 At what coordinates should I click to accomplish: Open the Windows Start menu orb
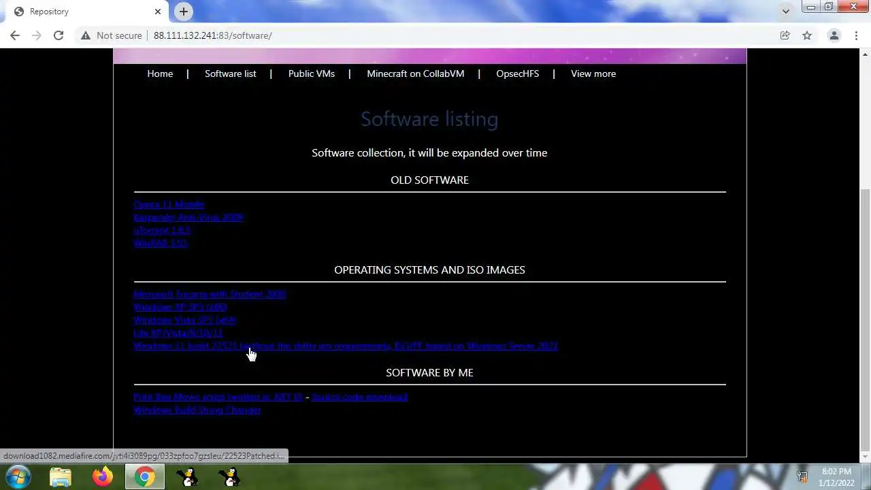pos(18,476)
